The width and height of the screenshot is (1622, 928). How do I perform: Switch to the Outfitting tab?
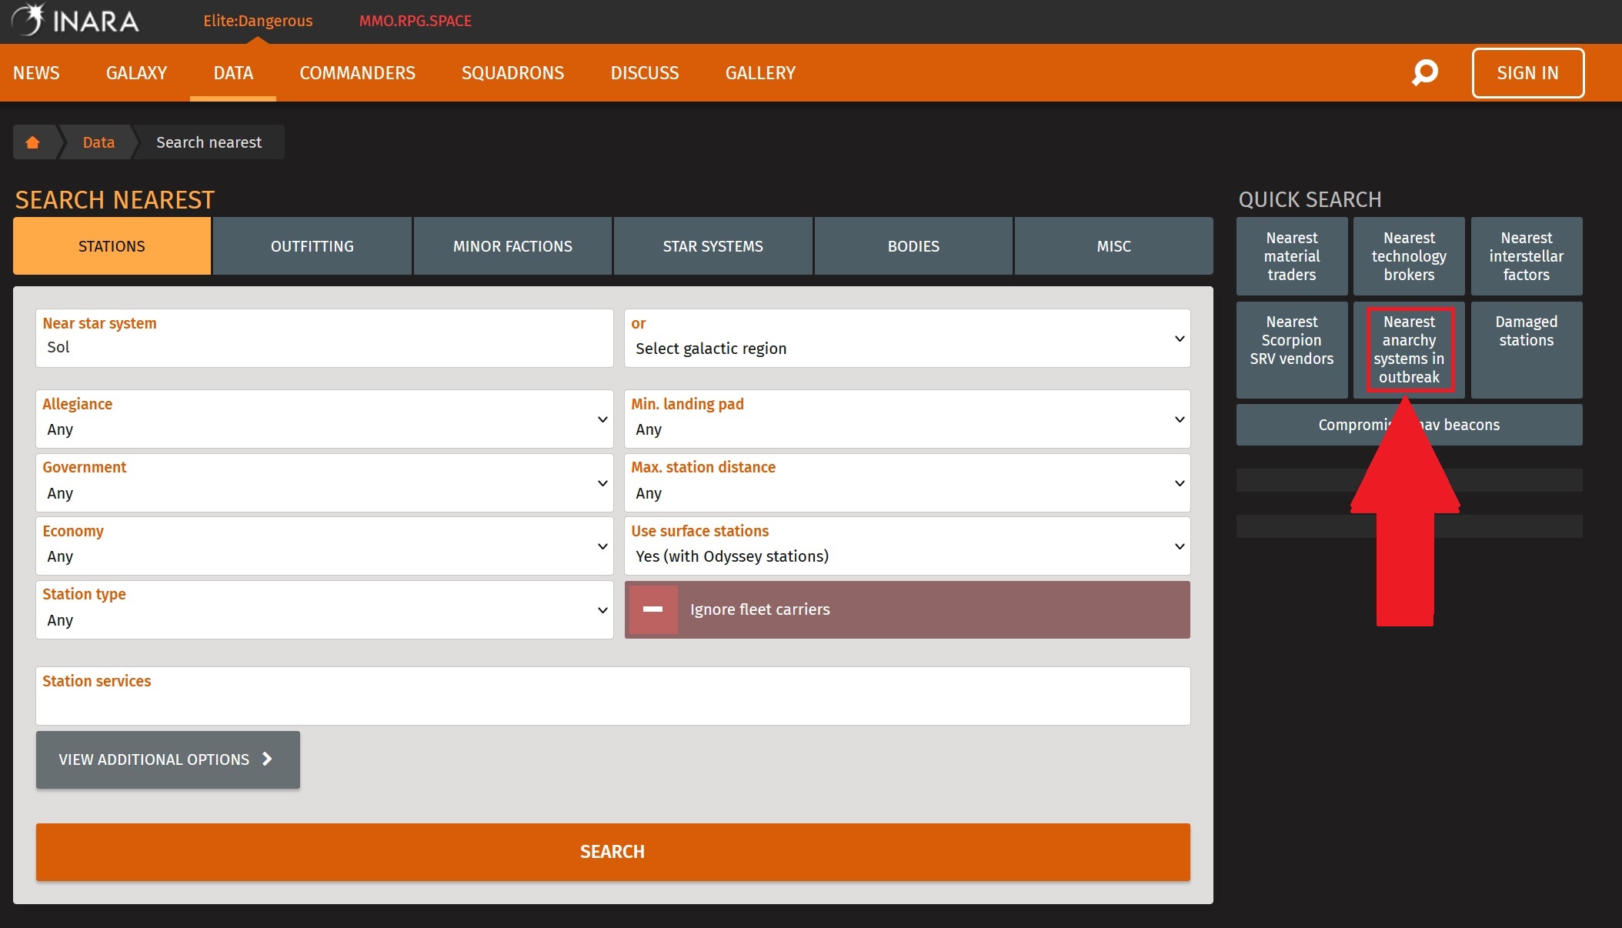point(312,246)
